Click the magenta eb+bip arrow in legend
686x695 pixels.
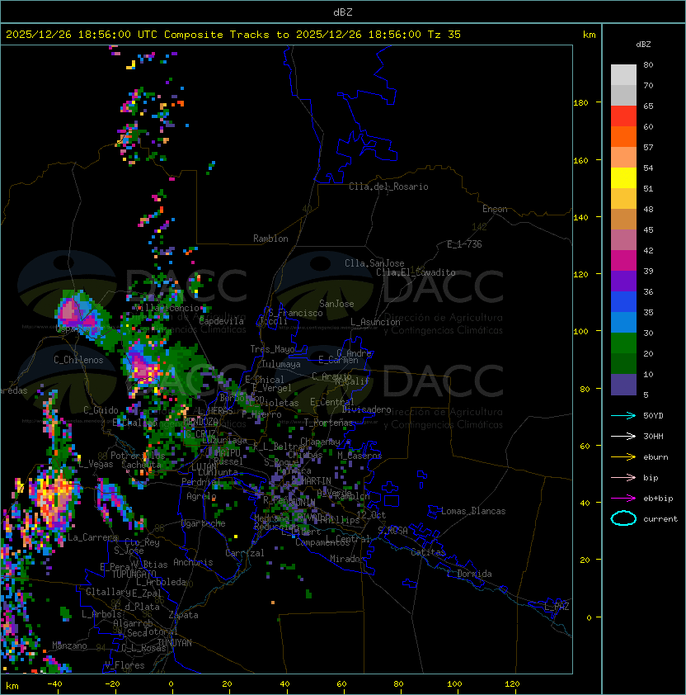pyautogui.click(x=623, y=499)
